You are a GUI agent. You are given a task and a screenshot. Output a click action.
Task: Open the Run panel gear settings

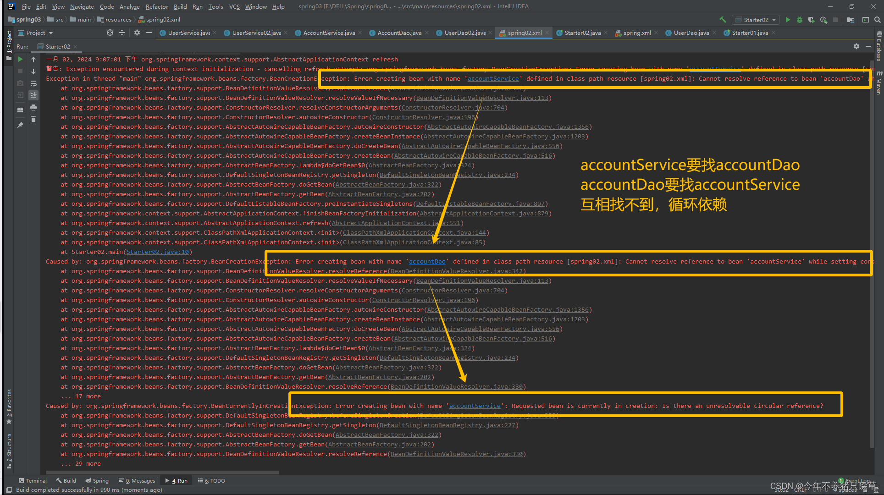(856, 46)
